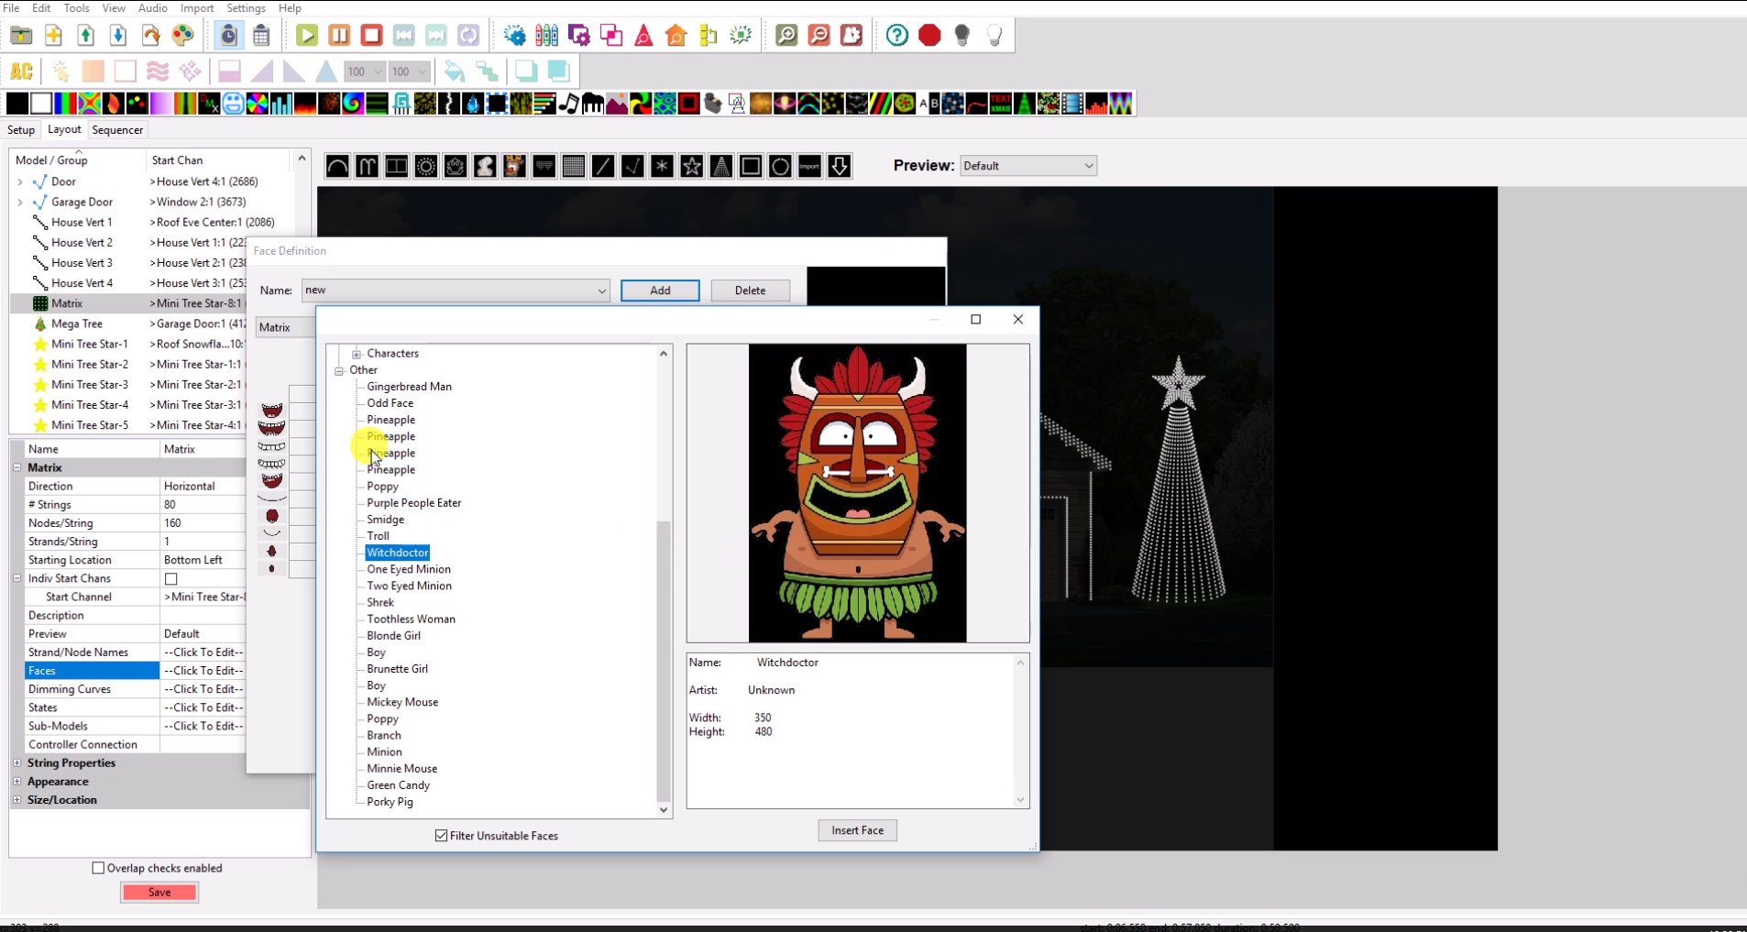Click the red stop-sign icon
Viewport: 1747px width, 932px height.
[x=929, y=36]
